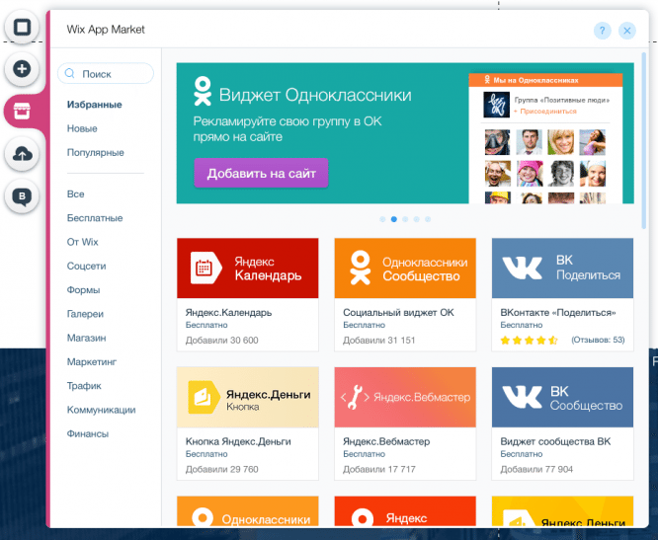Screen dimensions: 658x540
Task: Click the Добавили 77 904 count
Action: 536,469
